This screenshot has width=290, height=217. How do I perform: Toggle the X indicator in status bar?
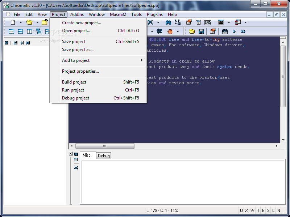pyautogui.click(x=247, y=210)
